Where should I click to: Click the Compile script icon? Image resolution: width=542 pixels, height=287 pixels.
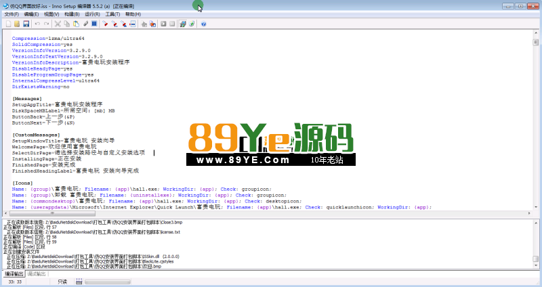click(144, 24)
